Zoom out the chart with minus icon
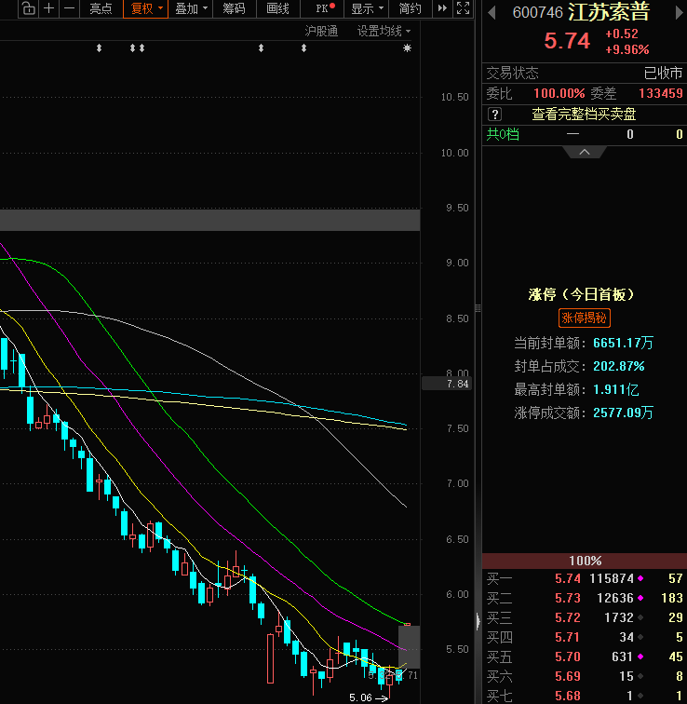The width and height of the screenshot is (687, 704). point(69,8)
